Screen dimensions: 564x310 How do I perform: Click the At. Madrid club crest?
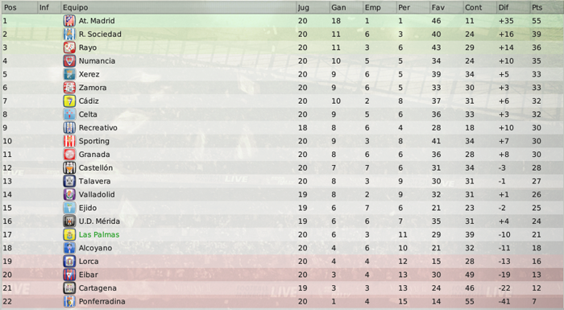(69, 21)
